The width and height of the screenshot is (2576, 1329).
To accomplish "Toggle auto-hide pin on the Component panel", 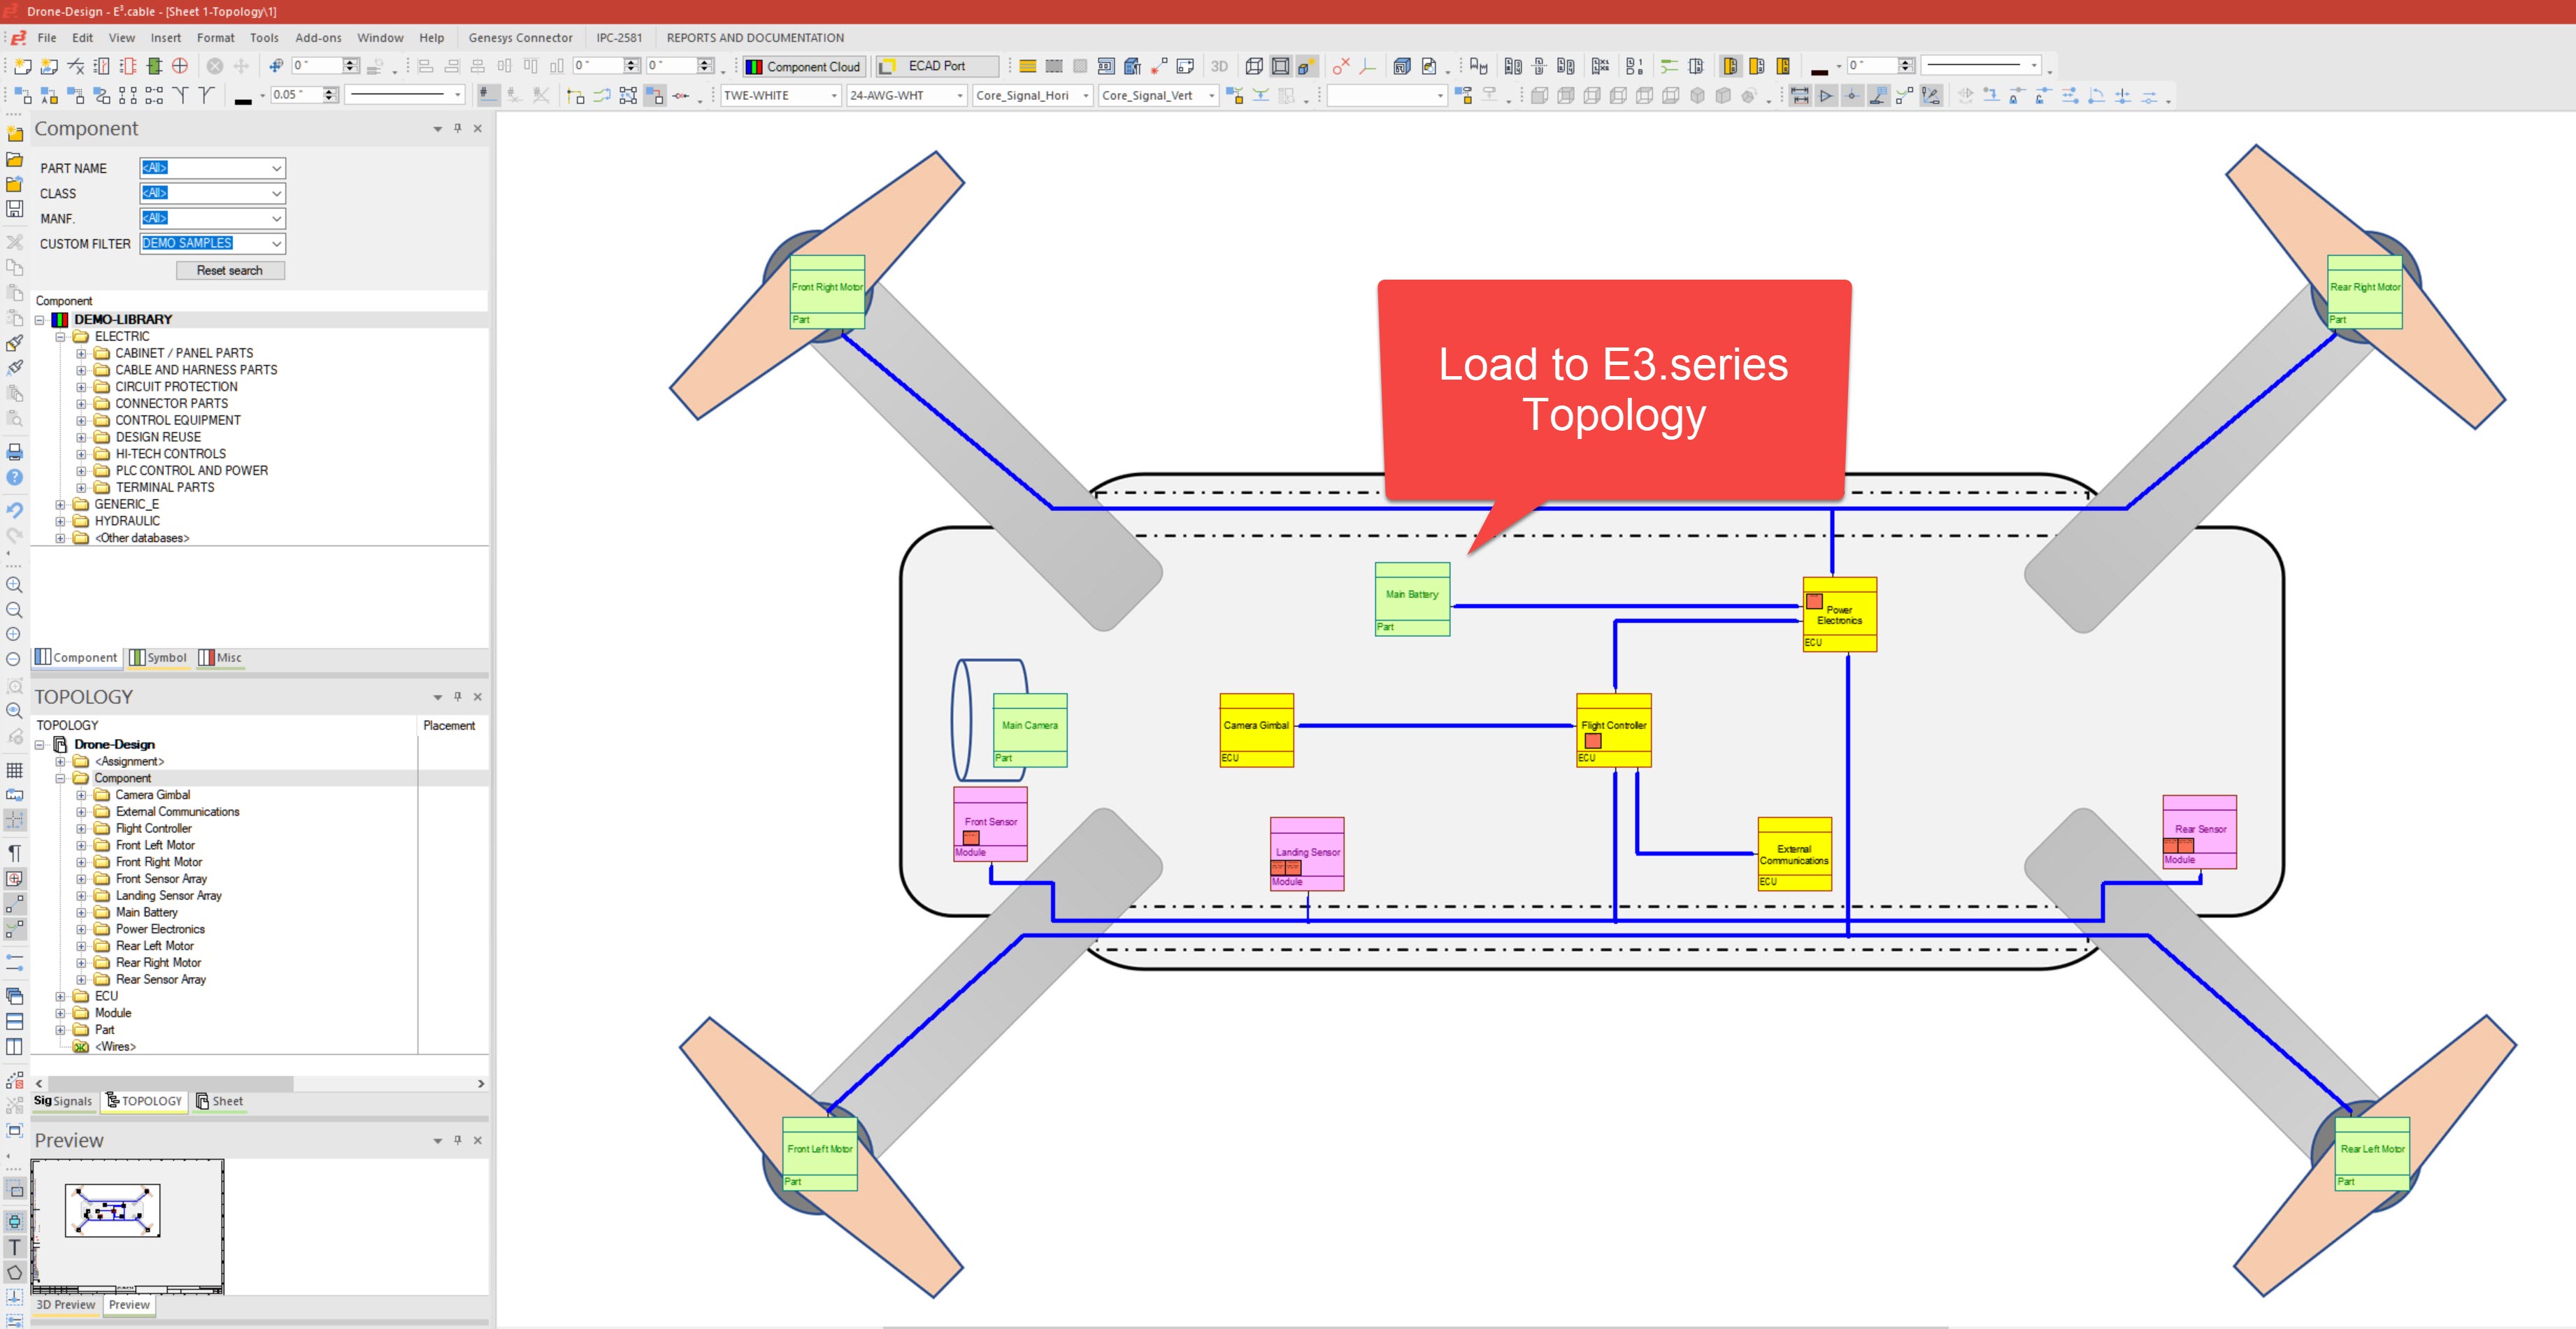I will click(458, 129).
